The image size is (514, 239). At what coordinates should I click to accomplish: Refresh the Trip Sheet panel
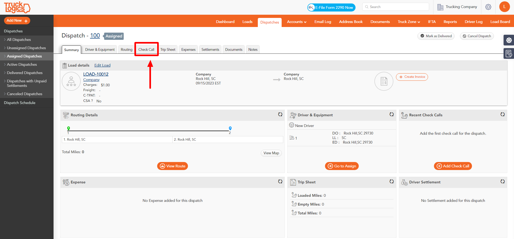(x=391, y=182)
